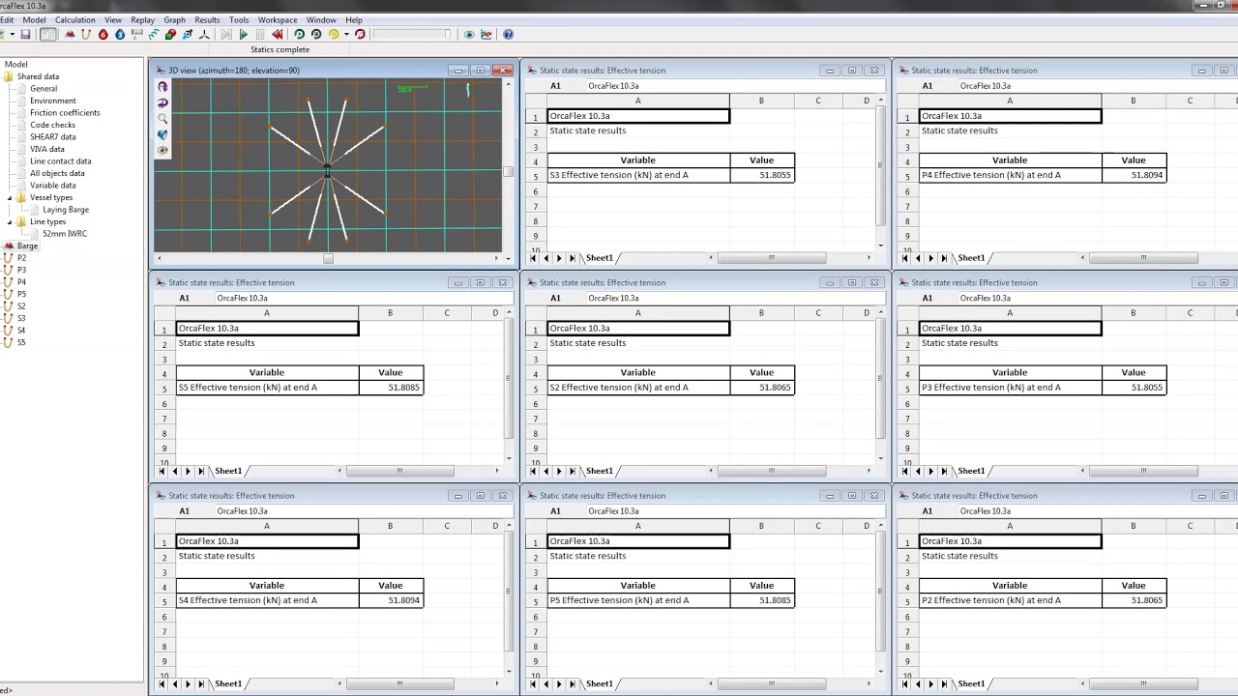
Task: Select the magnifier zoom tool in 3D view
Action: pyautogui.click(x=162, y=119)
